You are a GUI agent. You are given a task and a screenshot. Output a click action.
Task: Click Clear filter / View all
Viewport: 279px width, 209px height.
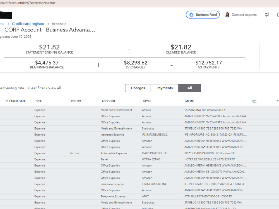tap(44, 88)
